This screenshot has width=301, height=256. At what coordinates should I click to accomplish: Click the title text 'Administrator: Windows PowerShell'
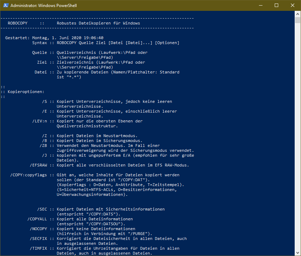pos(43,6)
